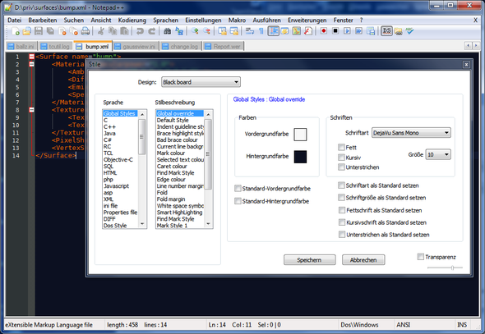Check Schriftgröße als Standard setzen
The width and height of the screenshot is (485, 334).
(x=341, y=198)
